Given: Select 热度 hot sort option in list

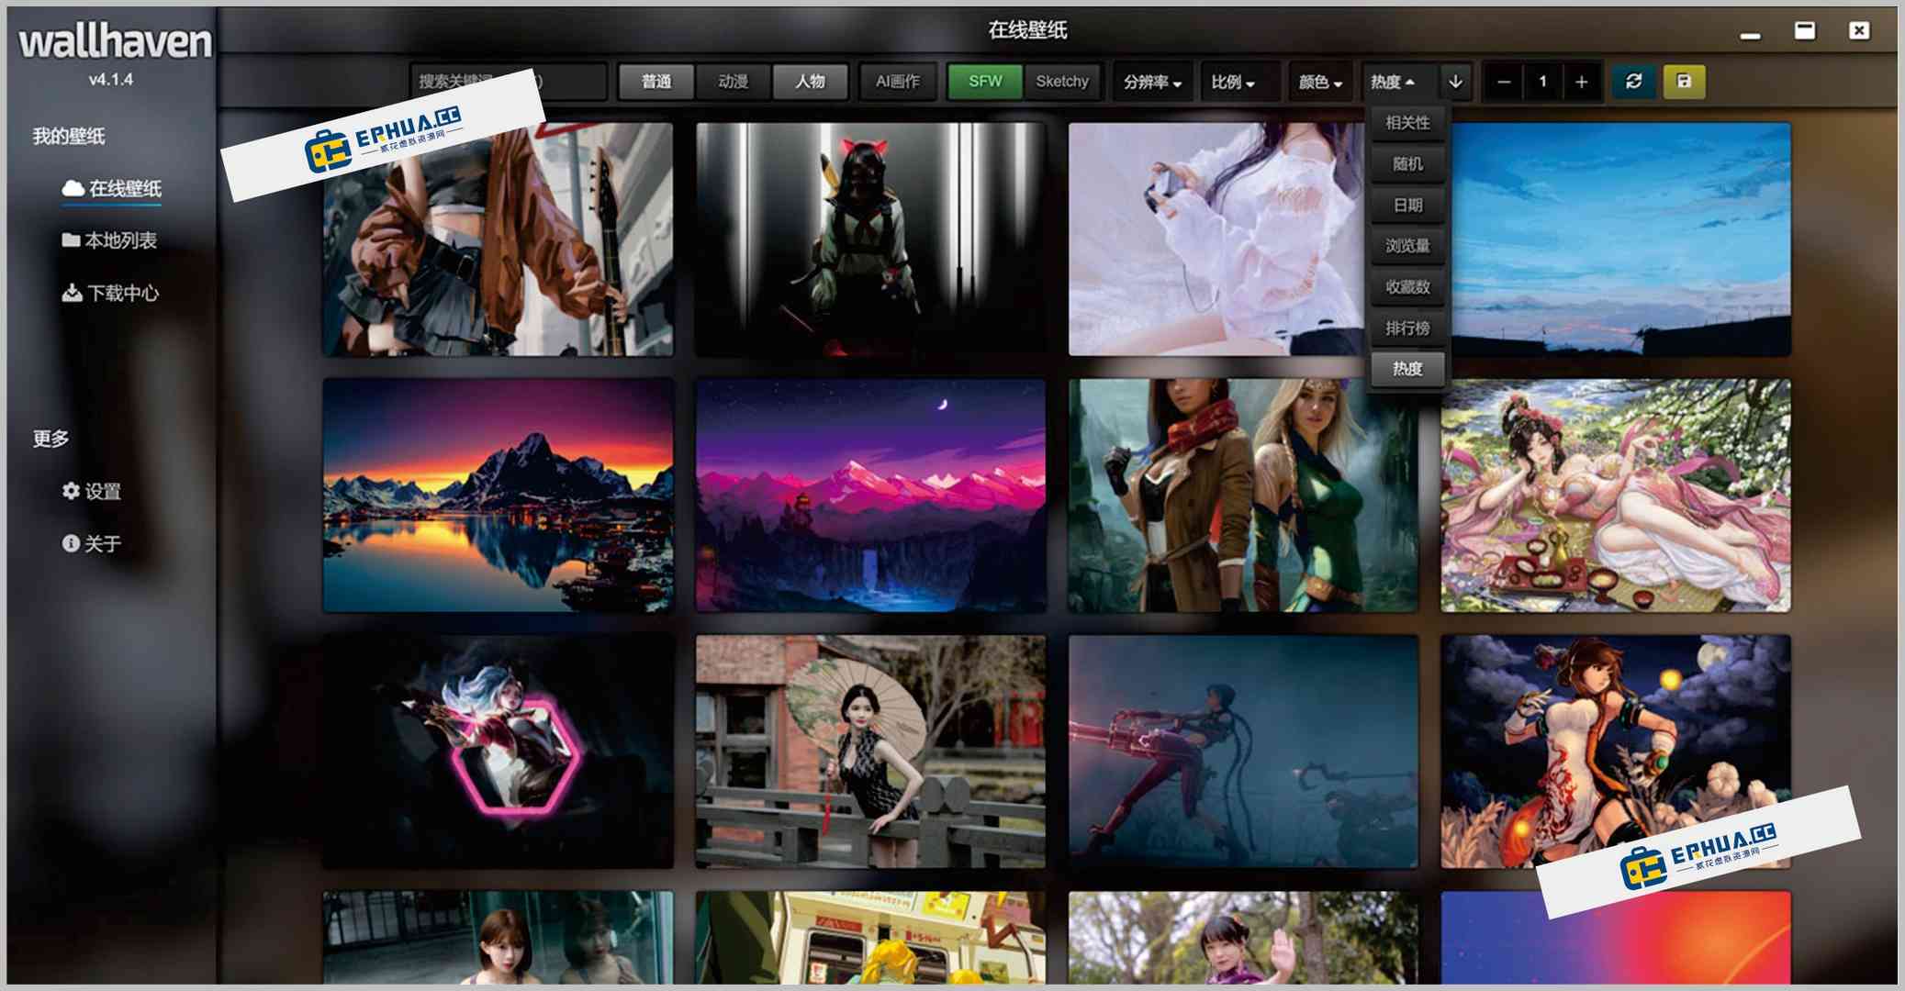Looking at the screenshot, I should (x=1407, y=369).
